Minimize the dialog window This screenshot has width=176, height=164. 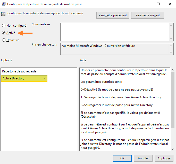[x=146, y=4]
